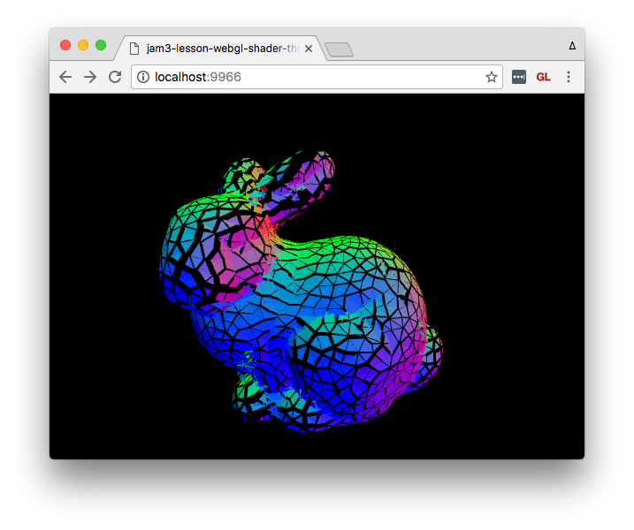Close the browser window with the red button

[65, 45]
